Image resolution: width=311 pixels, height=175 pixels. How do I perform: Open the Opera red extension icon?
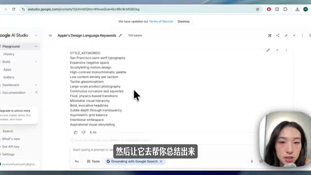coord(269,9)
